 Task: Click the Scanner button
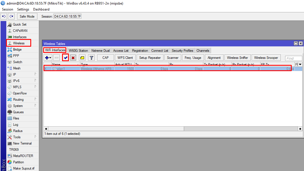click(x=173, y=58)
